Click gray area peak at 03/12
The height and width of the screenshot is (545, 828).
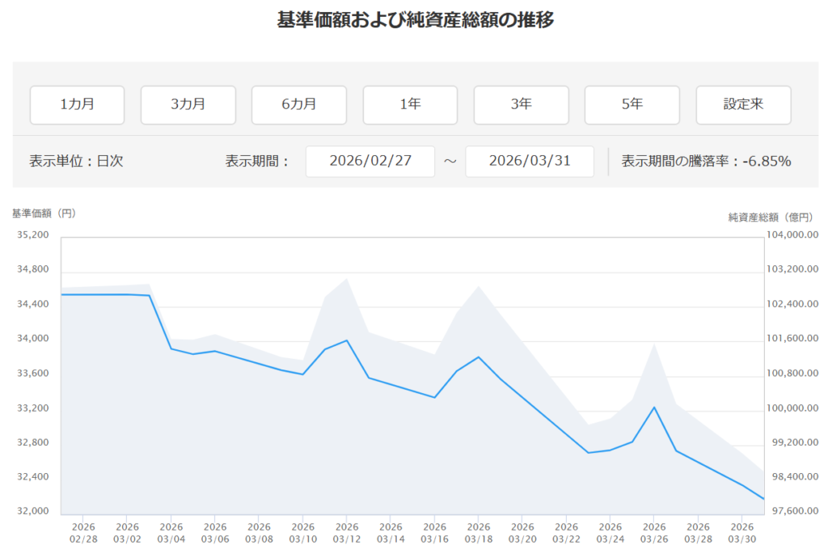(x=347, y=279)
